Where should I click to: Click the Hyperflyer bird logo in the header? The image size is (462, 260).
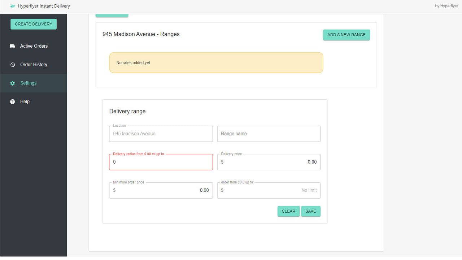tap(13, 6)
